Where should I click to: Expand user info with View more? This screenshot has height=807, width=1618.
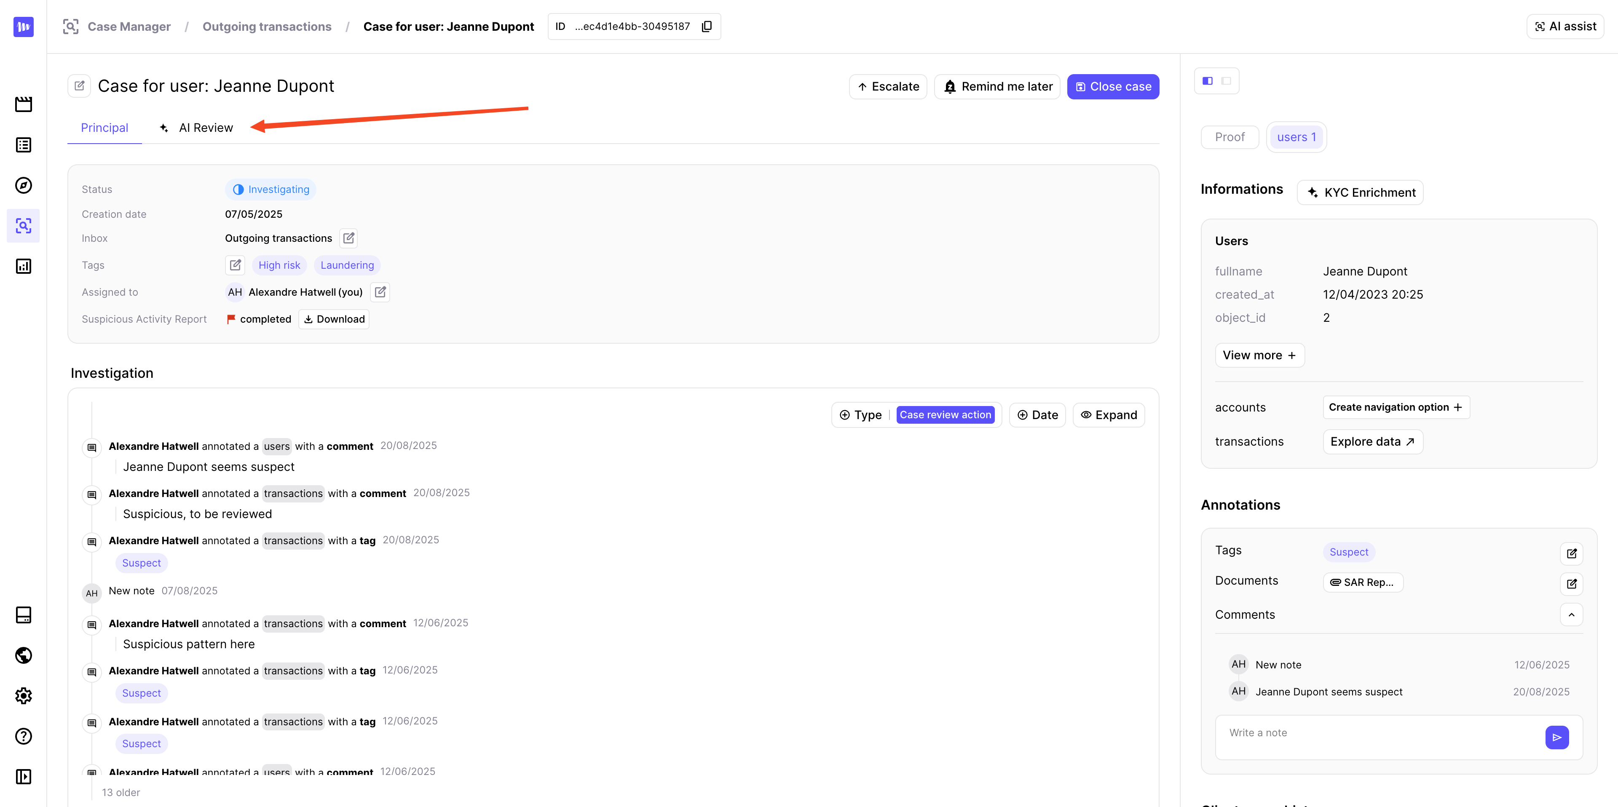[x=1259, y=355]
